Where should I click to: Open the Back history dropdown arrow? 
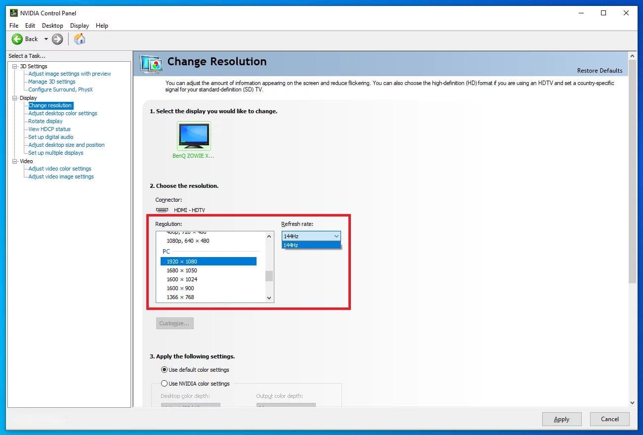pyautogui.click(x=46, y=39)
